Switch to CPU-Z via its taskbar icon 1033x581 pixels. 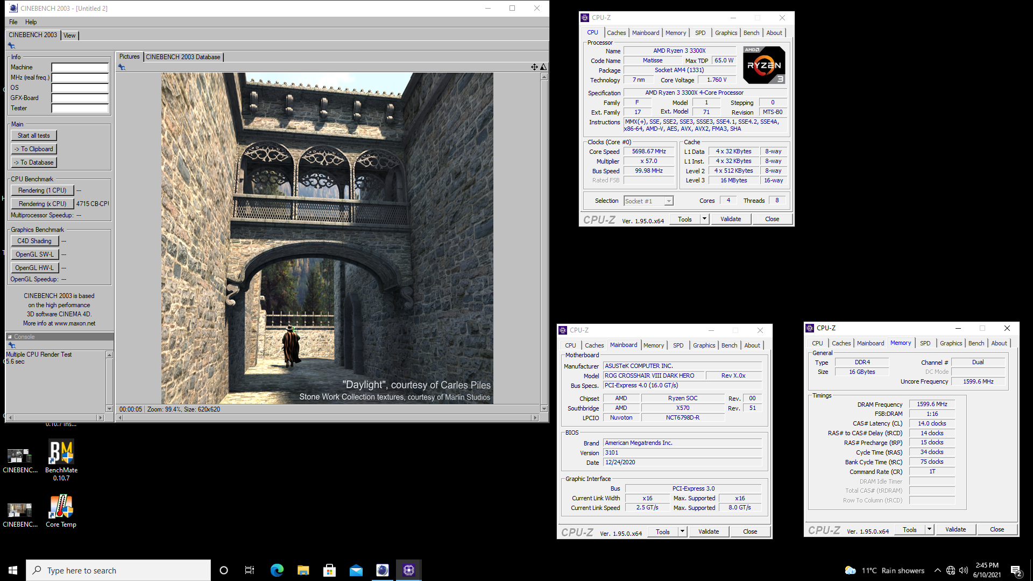click(409, 570)
